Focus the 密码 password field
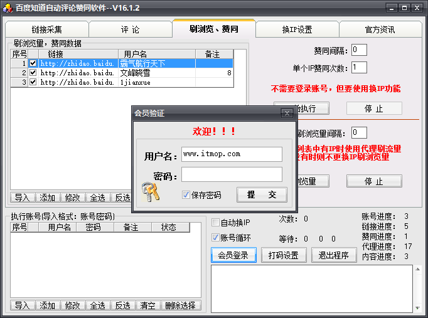 coord(232,174)
